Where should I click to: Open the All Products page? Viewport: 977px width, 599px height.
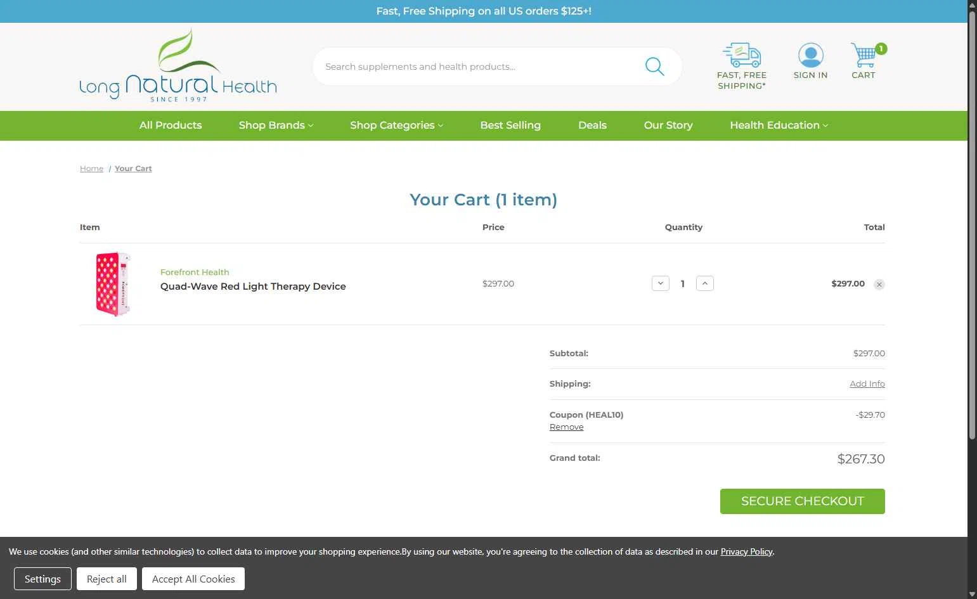tap(171, 126)
